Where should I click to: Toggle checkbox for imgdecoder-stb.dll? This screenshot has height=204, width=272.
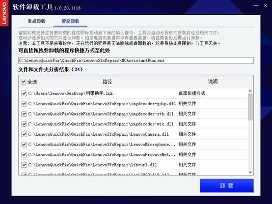[x=24, y=114]
